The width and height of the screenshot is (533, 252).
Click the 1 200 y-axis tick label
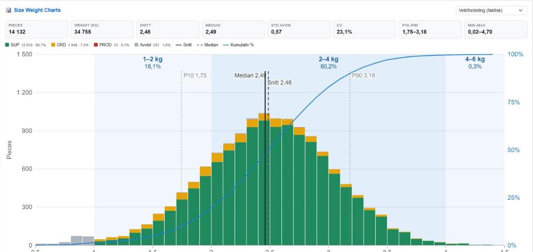click(x=25, y=93)
